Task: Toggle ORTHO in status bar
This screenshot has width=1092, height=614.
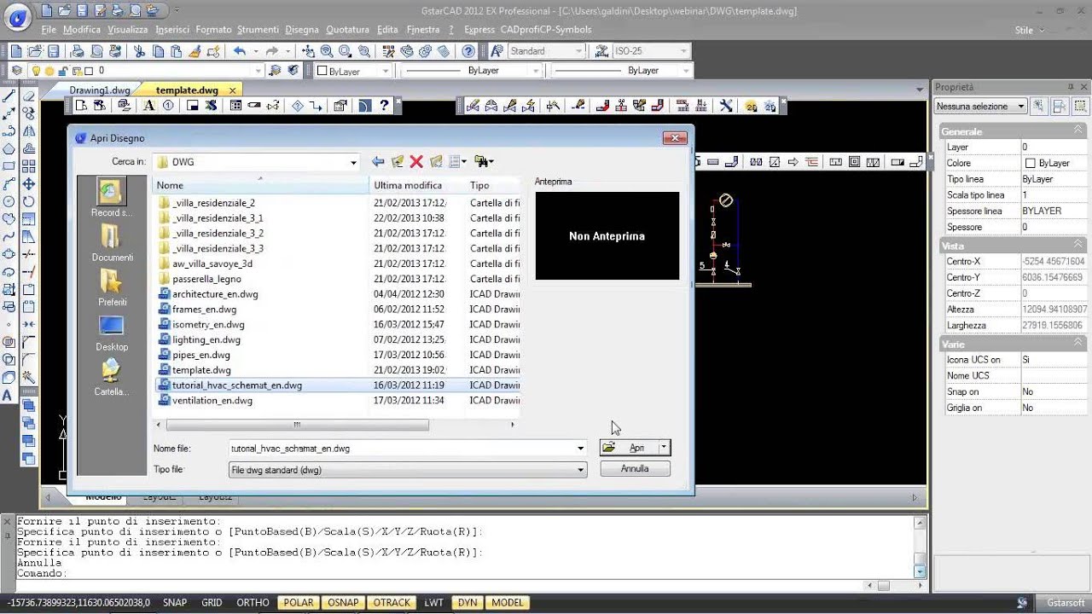Action: pos(253,602)
